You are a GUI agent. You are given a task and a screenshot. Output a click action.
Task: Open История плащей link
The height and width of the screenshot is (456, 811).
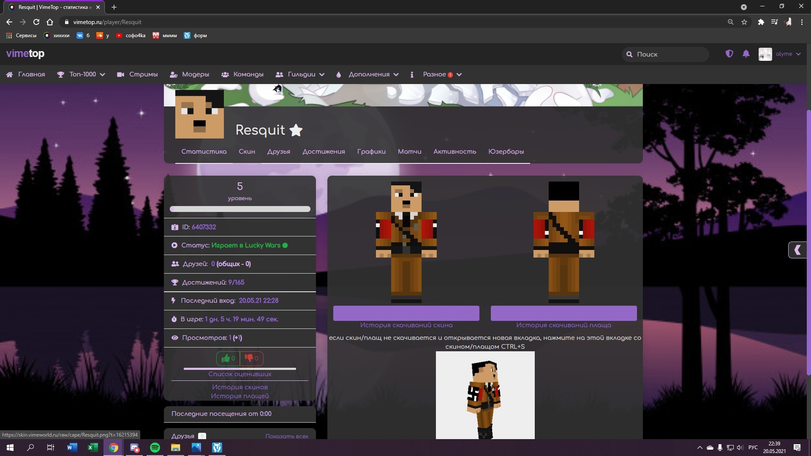[240, 396]
